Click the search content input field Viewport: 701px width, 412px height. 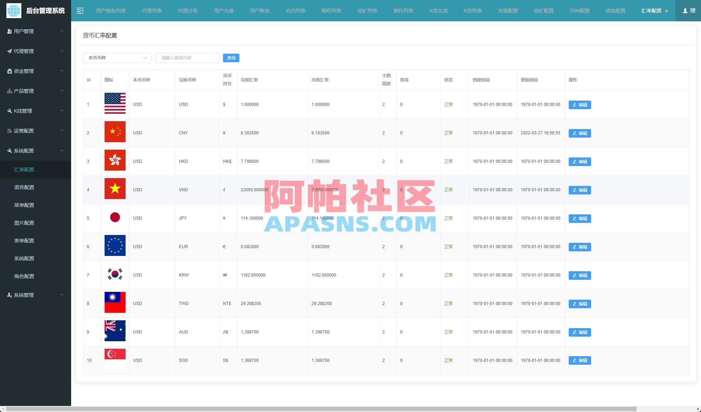(187, 58)
